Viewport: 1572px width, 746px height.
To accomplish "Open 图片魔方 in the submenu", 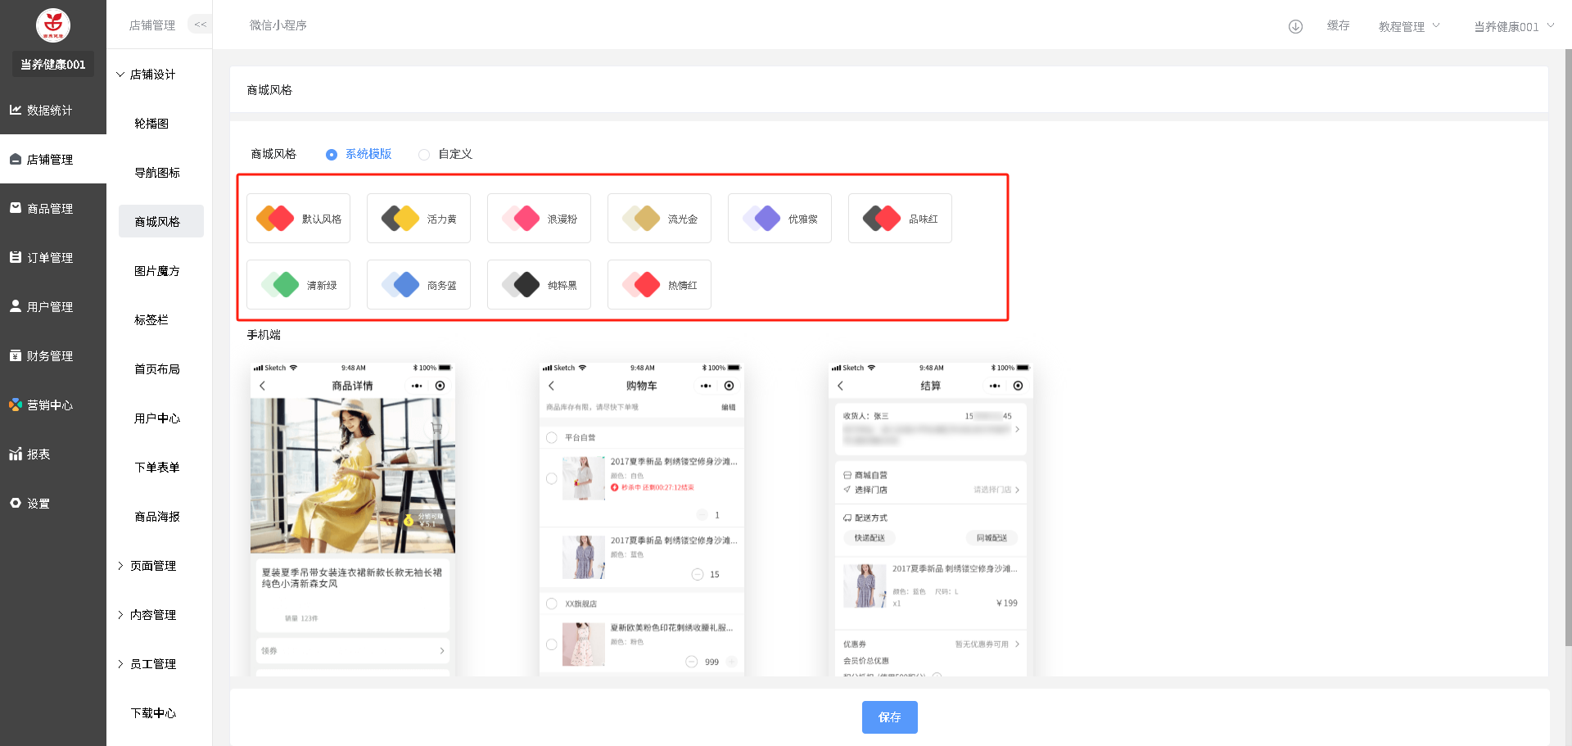I will [x=156, y=271].
